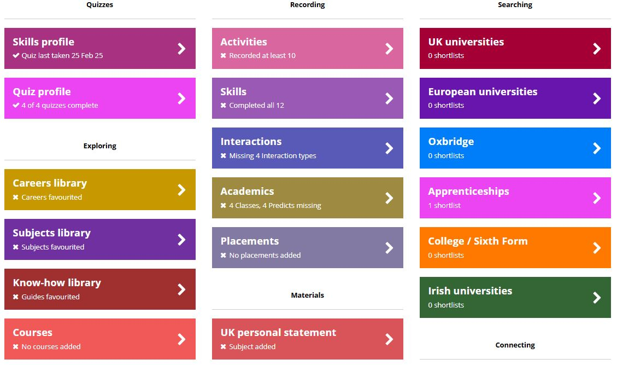617x365 pixels.
Task: Click the Subject added cross icon
Action: coord(224,347)
